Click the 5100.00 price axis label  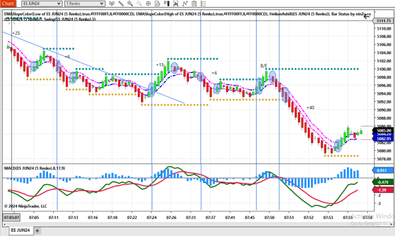click(x=384, y=69)
